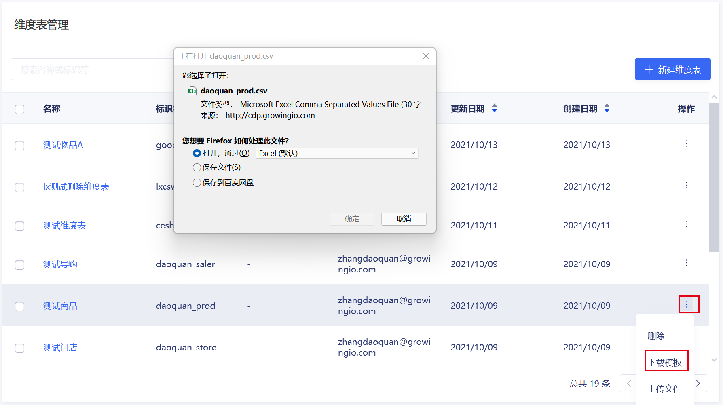Select the 打开，通过 radio option
Screen dimensions: 723x405
pyautogui.click(x=197, y=153)
